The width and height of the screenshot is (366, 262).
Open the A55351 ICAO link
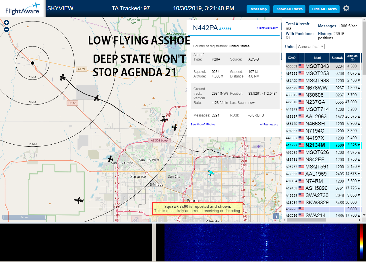[225, 29]
